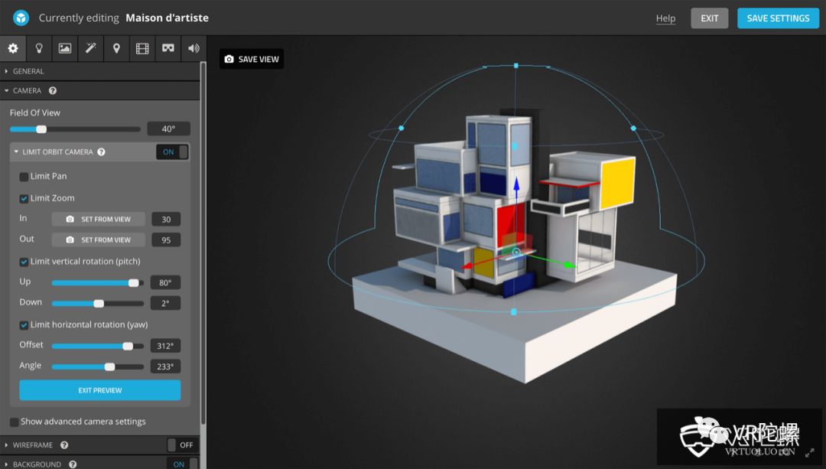The image size is (826, 469).
Task: Check Show advanced camera settings
Action: click(15, 422)
